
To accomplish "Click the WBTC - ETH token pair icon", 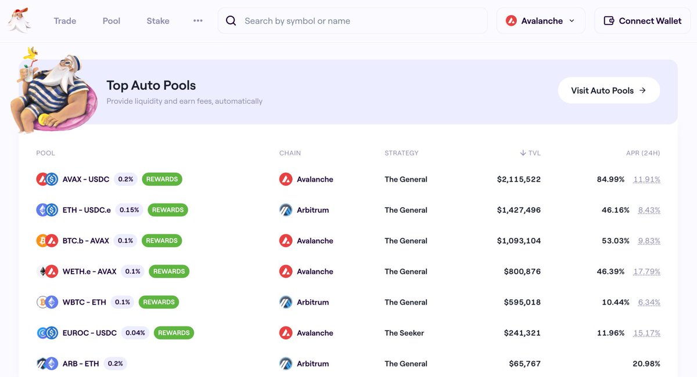I will [x=47, y=302].
